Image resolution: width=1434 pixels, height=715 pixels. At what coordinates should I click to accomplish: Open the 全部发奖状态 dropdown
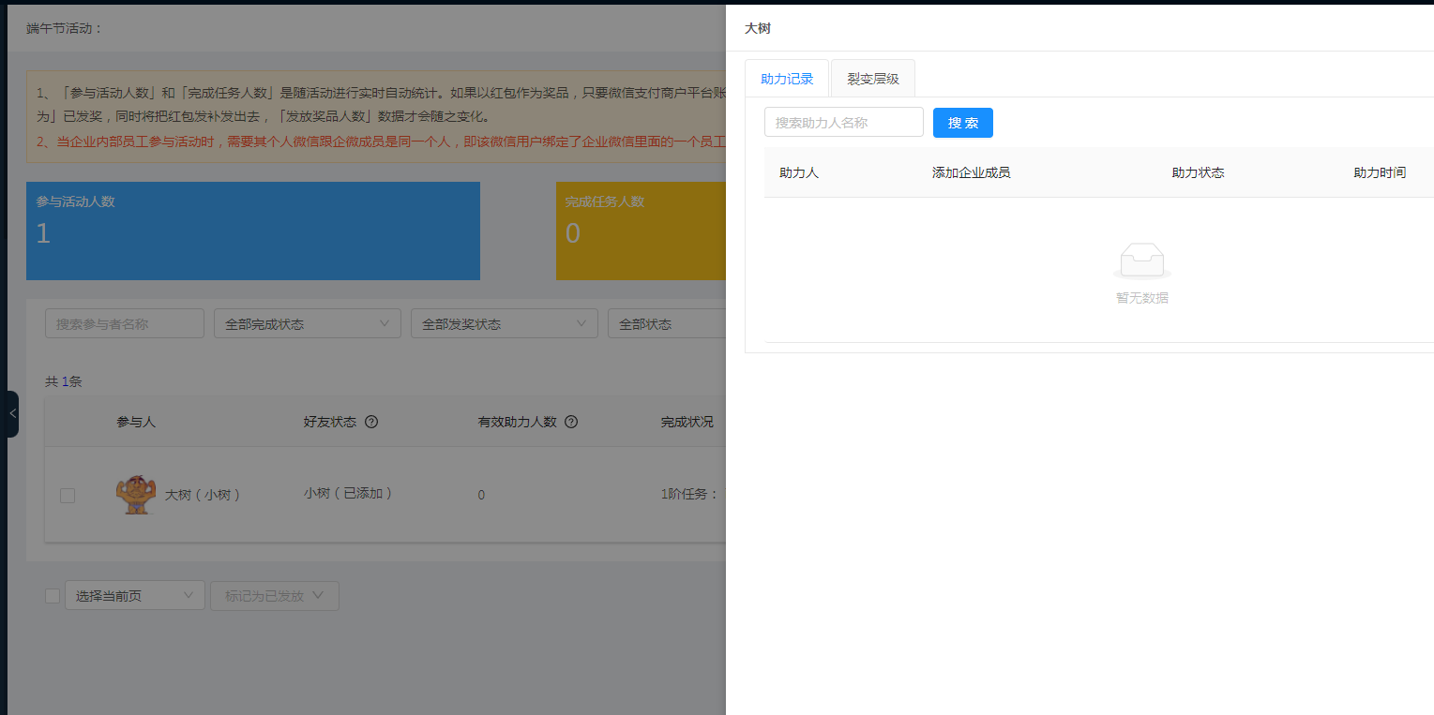pos(505,323)
